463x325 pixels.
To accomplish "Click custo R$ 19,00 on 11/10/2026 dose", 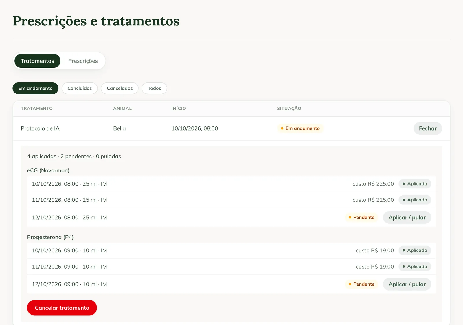I will click(x=375, y=267).
